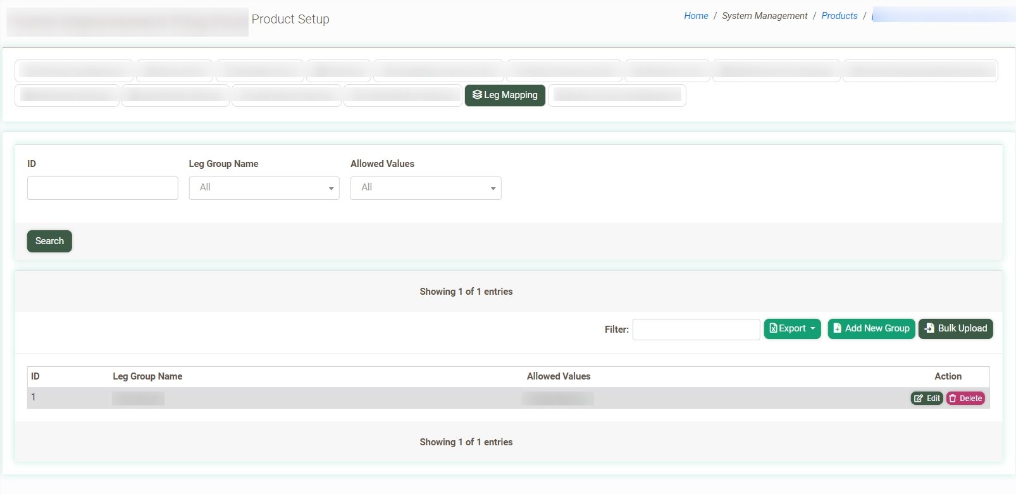Sort by Leg Group Name column header

click(x=147, y=376)
